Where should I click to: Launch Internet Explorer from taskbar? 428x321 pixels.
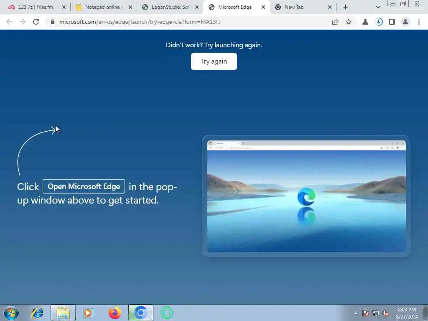click(x=37, y=313)
